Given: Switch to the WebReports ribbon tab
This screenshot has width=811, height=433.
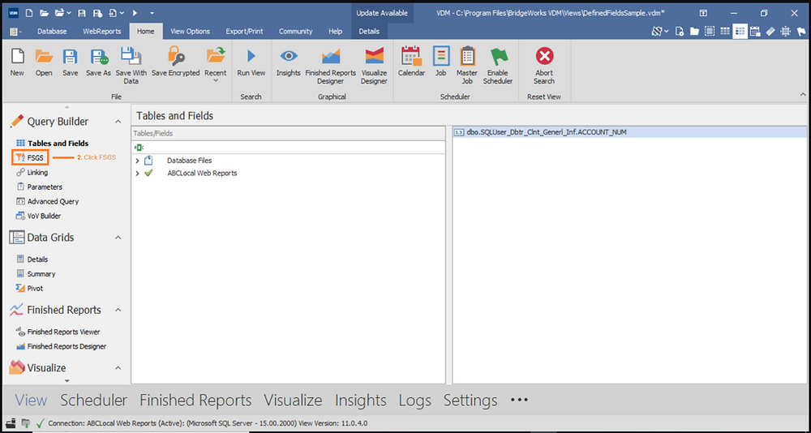Looking at the screenshot, I should 102,31.
